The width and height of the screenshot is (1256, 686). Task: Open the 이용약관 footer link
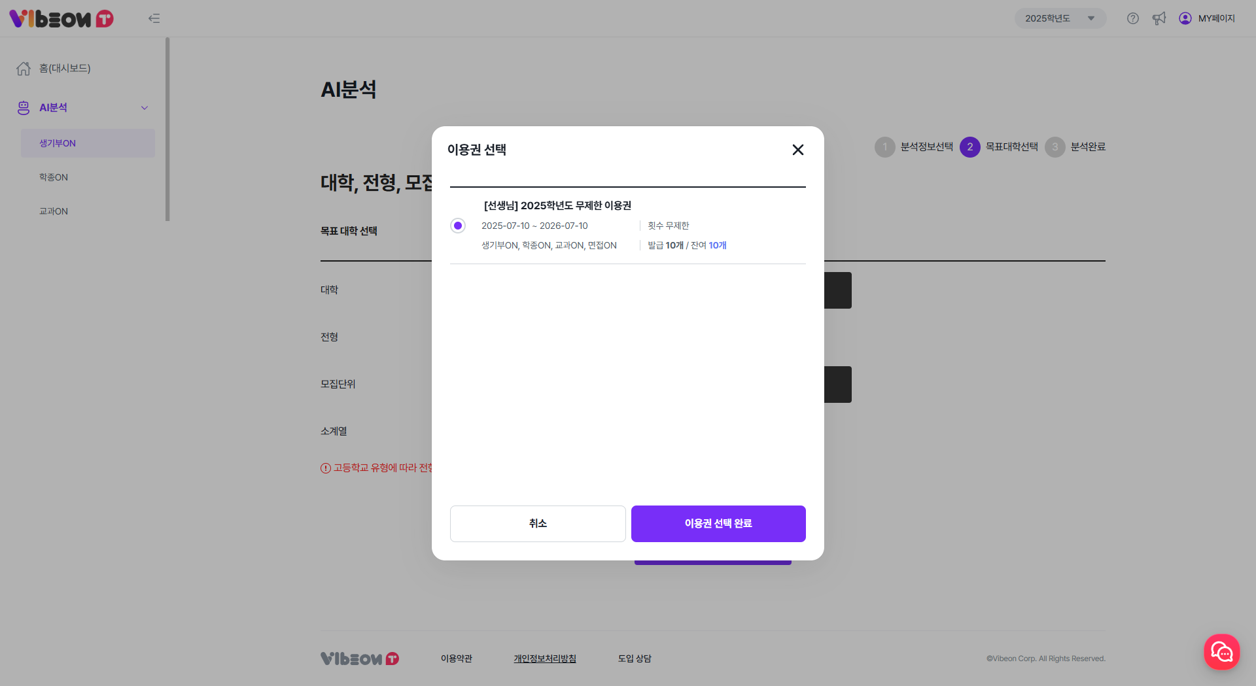click(456, 659)
